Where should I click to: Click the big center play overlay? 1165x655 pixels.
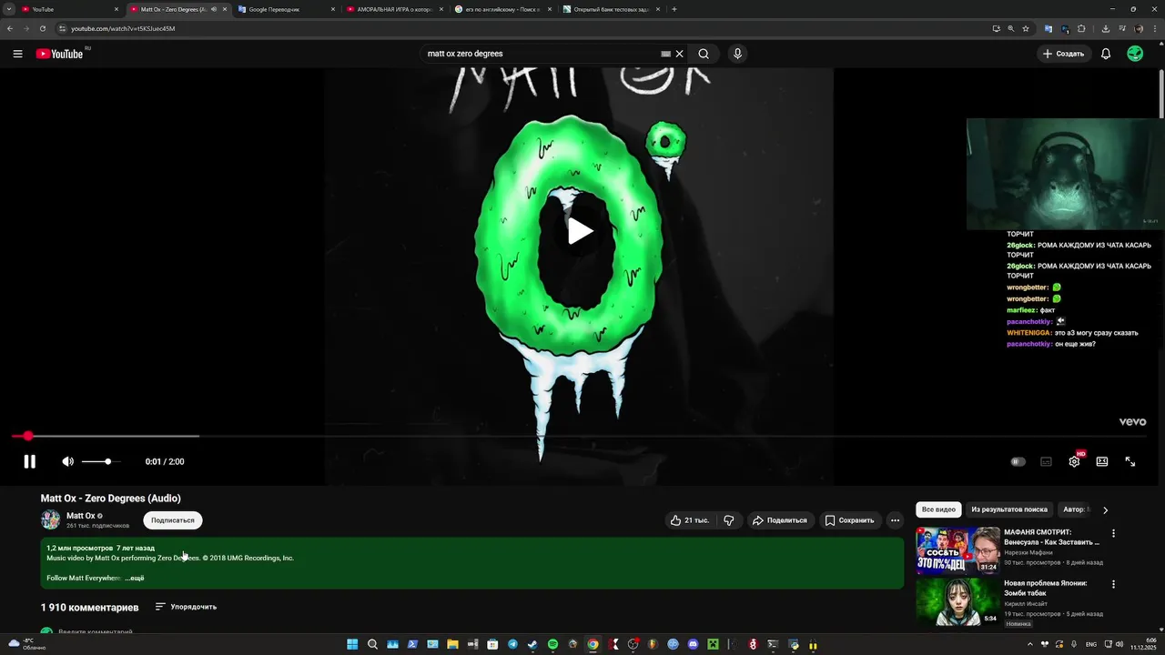(x=580, y=231)
